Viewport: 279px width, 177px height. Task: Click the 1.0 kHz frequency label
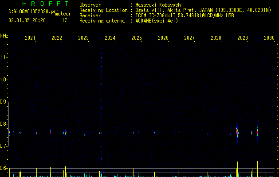[4, 80]
